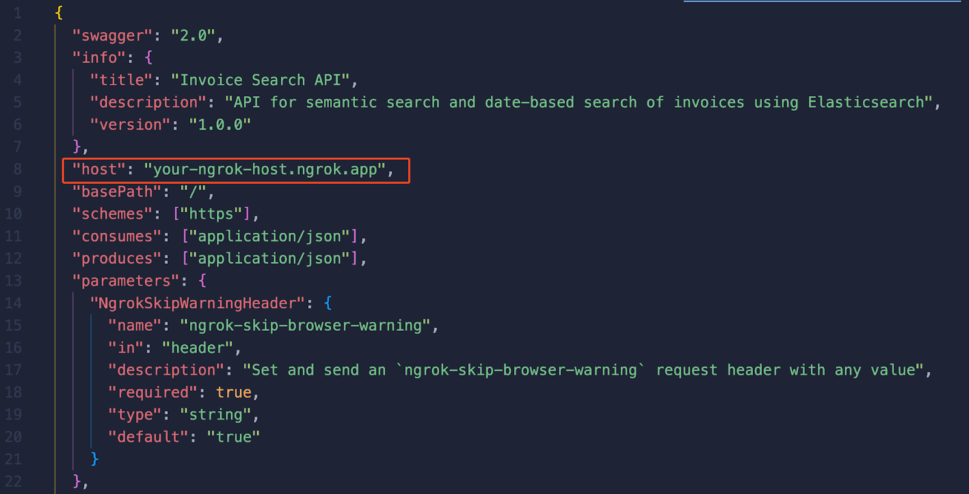Click the word Elasticsearch in the description
969x494 pixels.
[866, 102]
